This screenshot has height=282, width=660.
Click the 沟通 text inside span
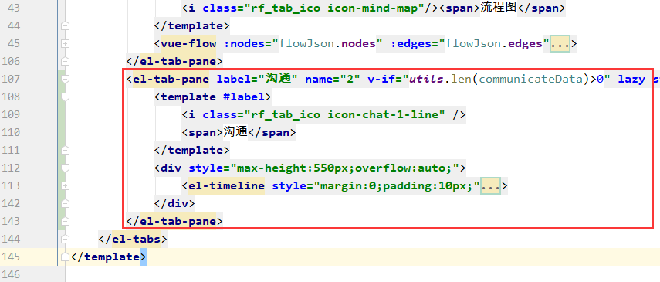235,132
